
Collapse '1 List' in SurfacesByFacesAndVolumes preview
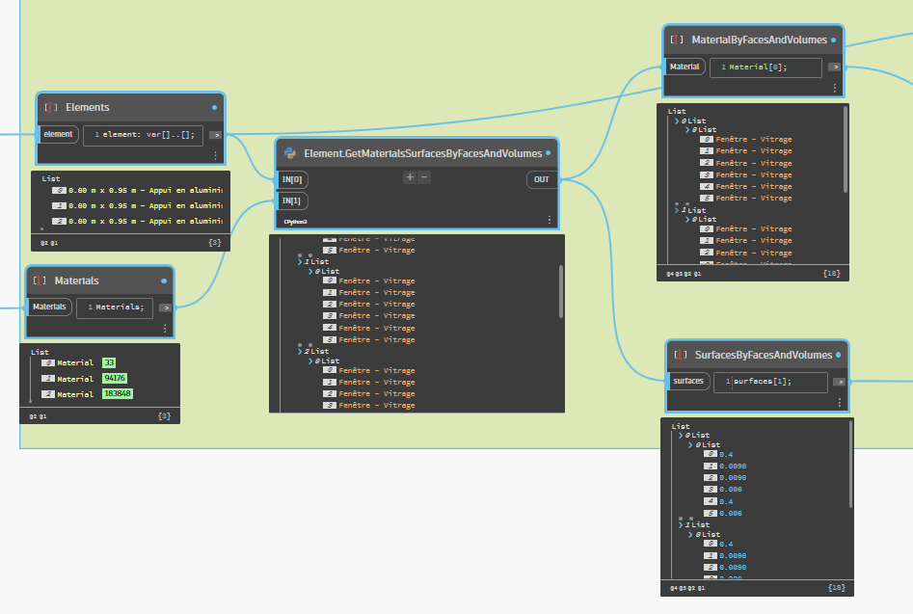pos(682,524)
